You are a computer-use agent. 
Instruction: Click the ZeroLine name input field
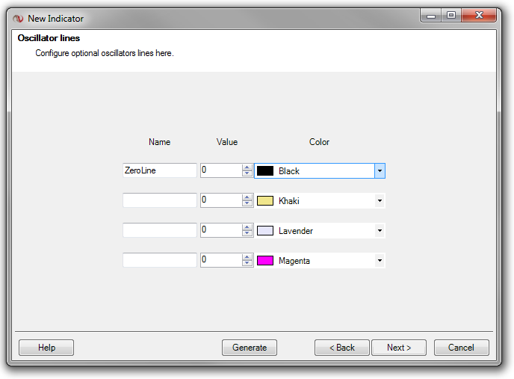tap(160, 170)
